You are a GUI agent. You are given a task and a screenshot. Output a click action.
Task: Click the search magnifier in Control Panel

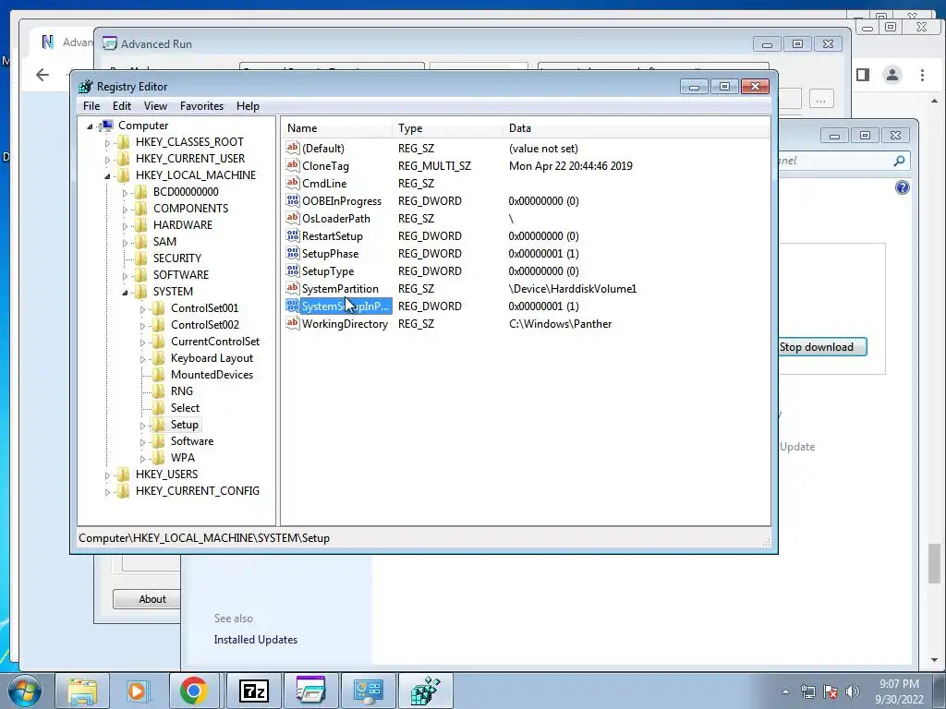tap(899, 161)
